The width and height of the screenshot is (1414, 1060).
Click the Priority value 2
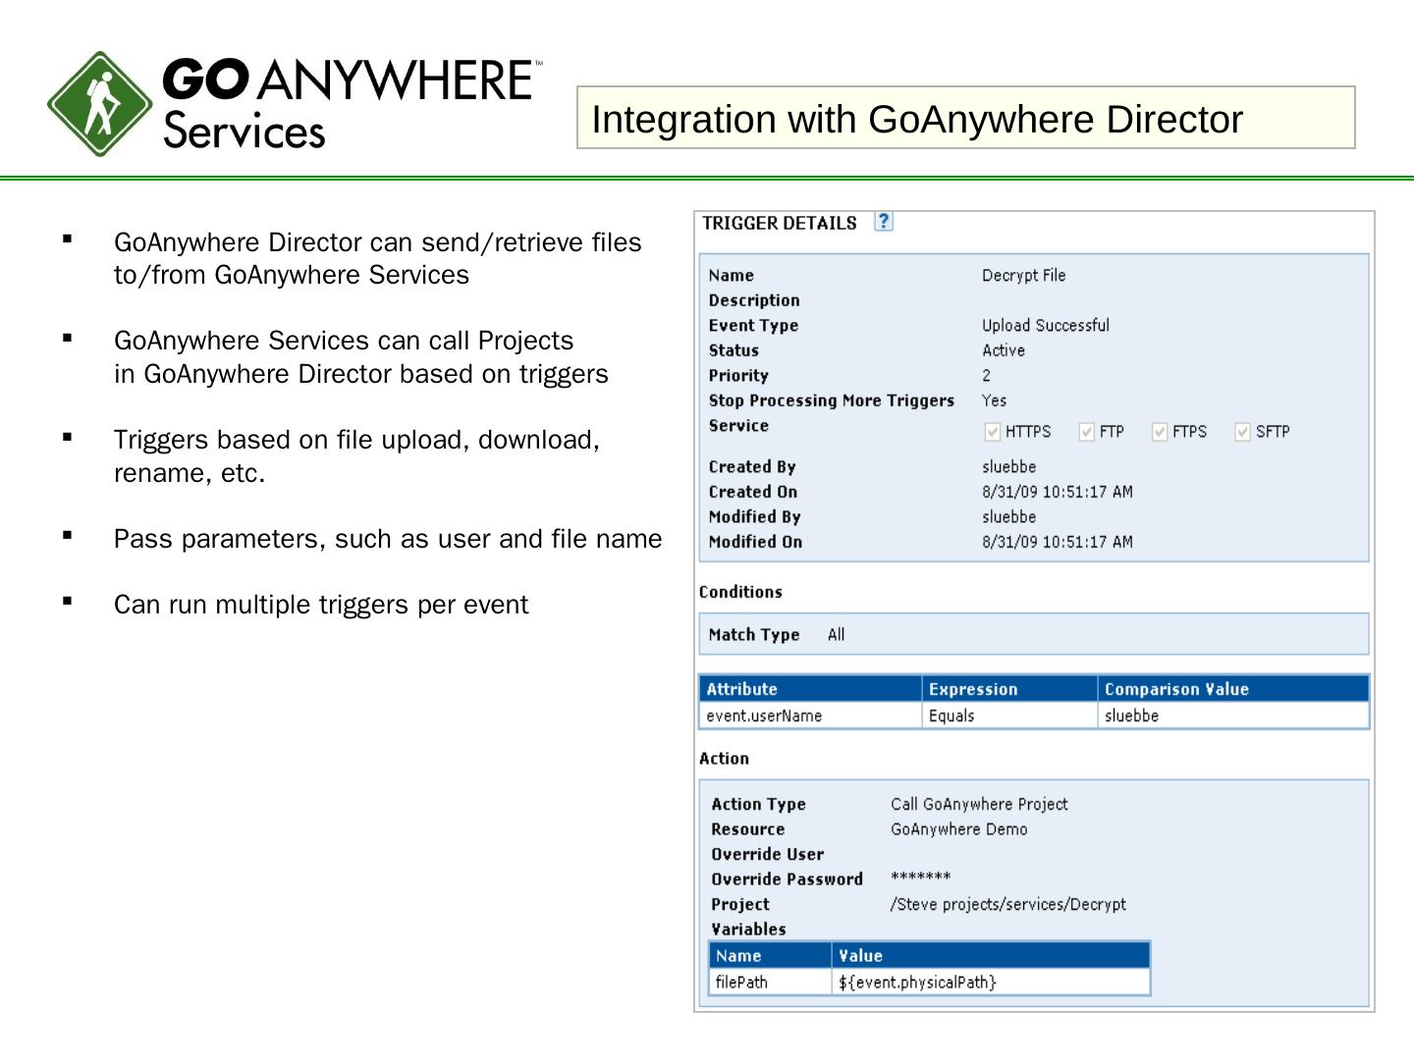[x=986, y=376]
